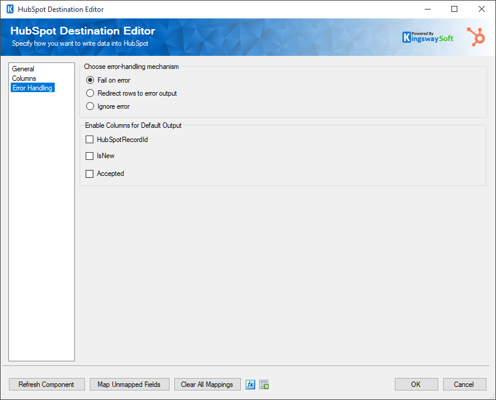496x400 pixels.
Task: Maximize the editor window
Action: [x=456, y=9]
